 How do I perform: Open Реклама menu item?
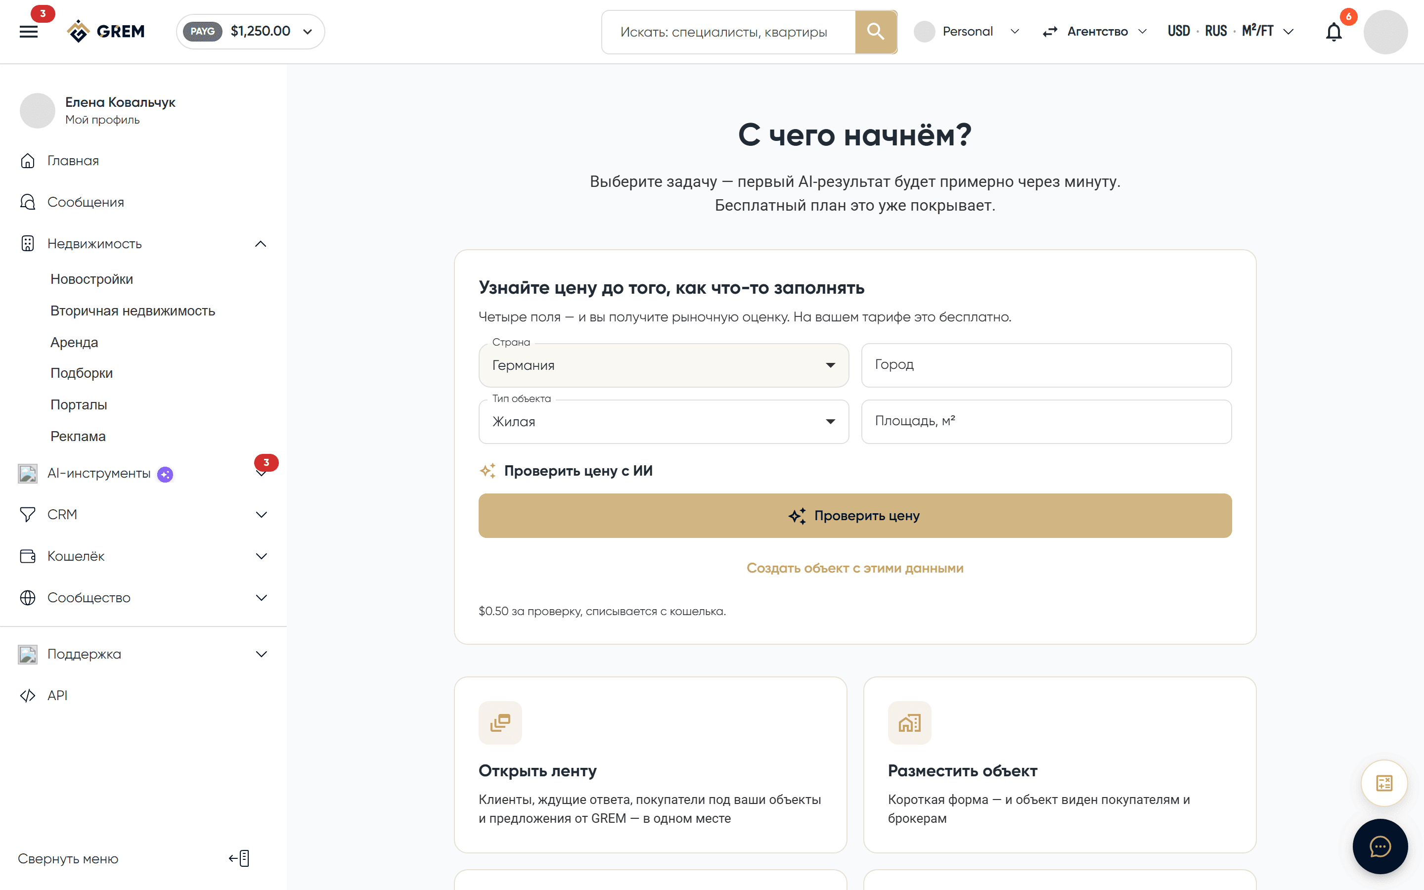[x=78, y=437]
